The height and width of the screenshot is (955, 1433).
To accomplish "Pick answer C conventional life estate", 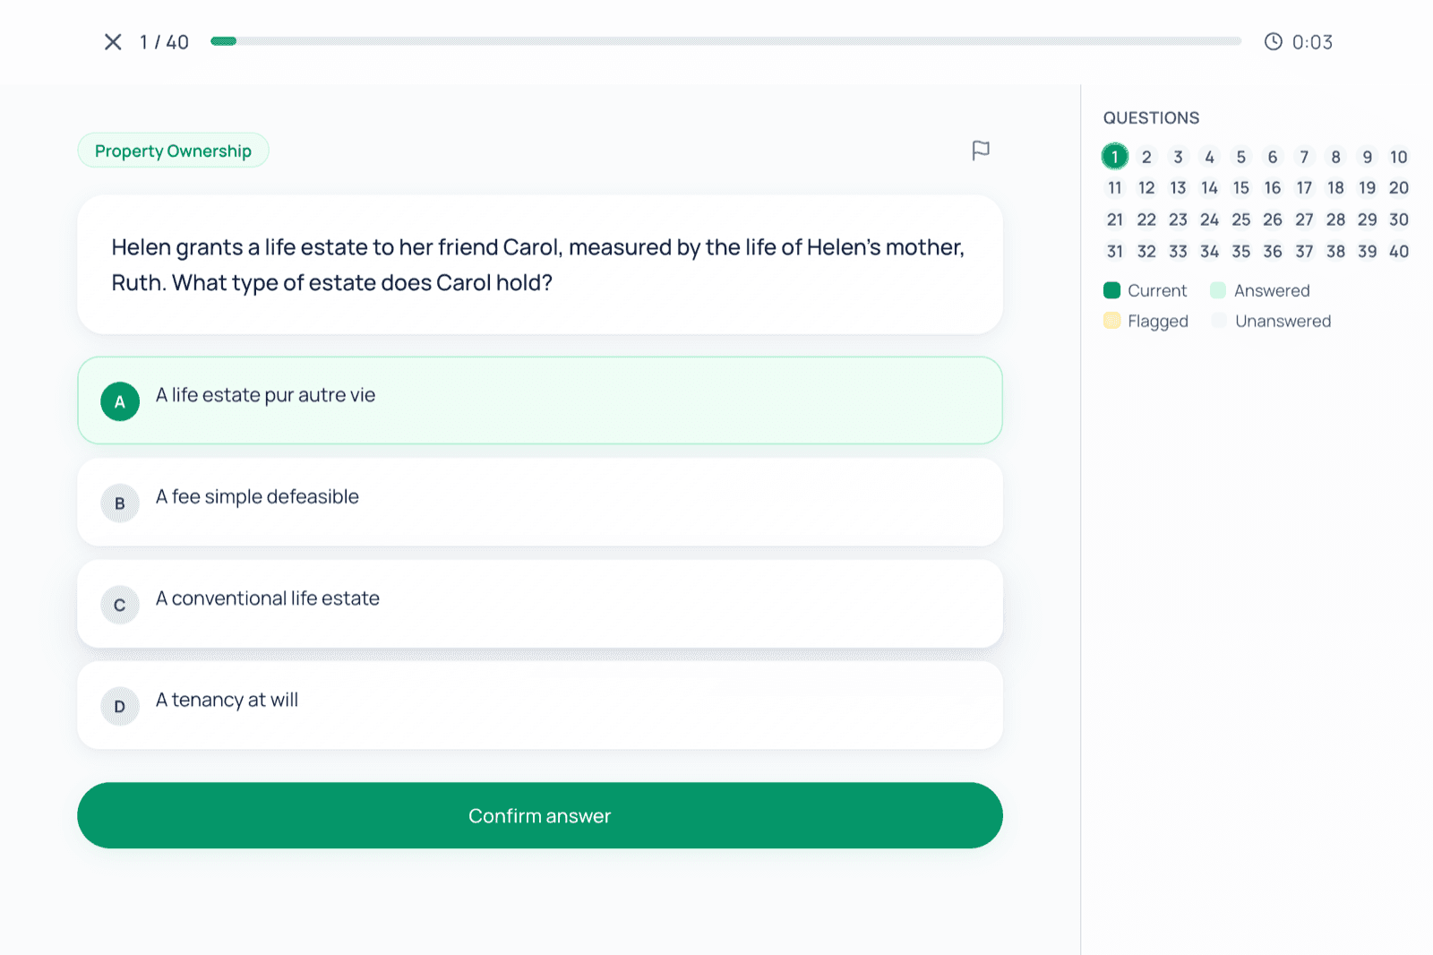I will point(540,604).
